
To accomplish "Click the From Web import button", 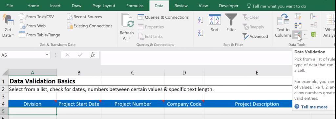I will coord(32,26).
